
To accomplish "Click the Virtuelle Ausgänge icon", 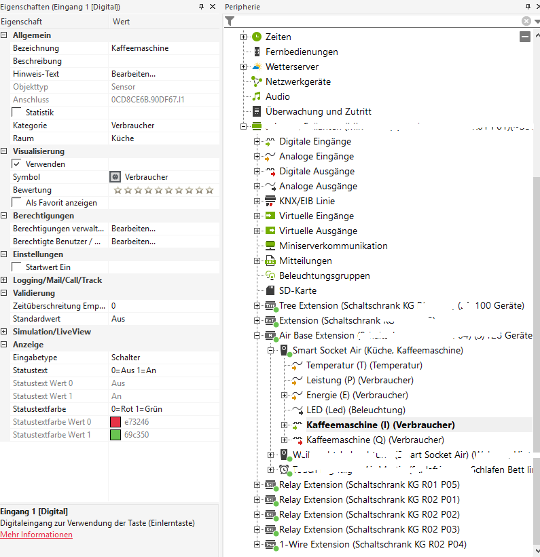I will coord(270,231).
